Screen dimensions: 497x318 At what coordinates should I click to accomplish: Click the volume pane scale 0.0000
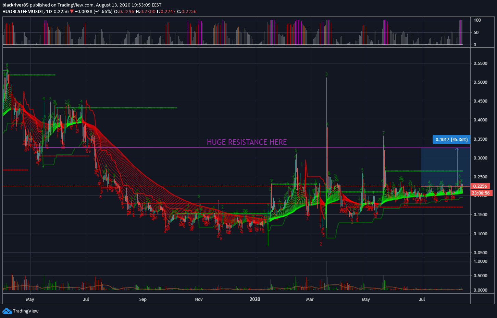(480, 290)
